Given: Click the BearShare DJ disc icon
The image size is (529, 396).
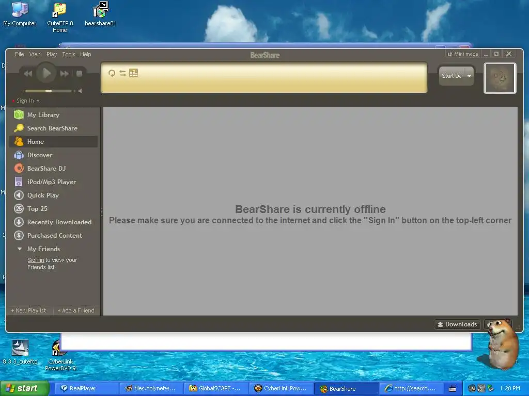Looking at the screenshot, I should point(19,169).
